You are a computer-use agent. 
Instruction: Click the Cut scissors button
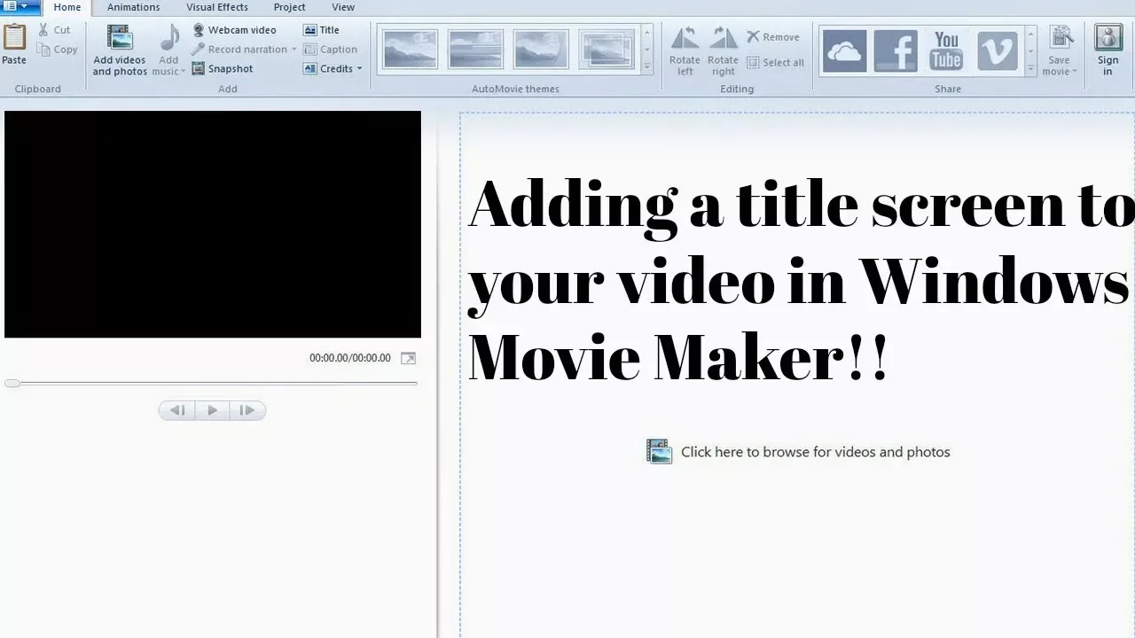(x=54, y=30)
